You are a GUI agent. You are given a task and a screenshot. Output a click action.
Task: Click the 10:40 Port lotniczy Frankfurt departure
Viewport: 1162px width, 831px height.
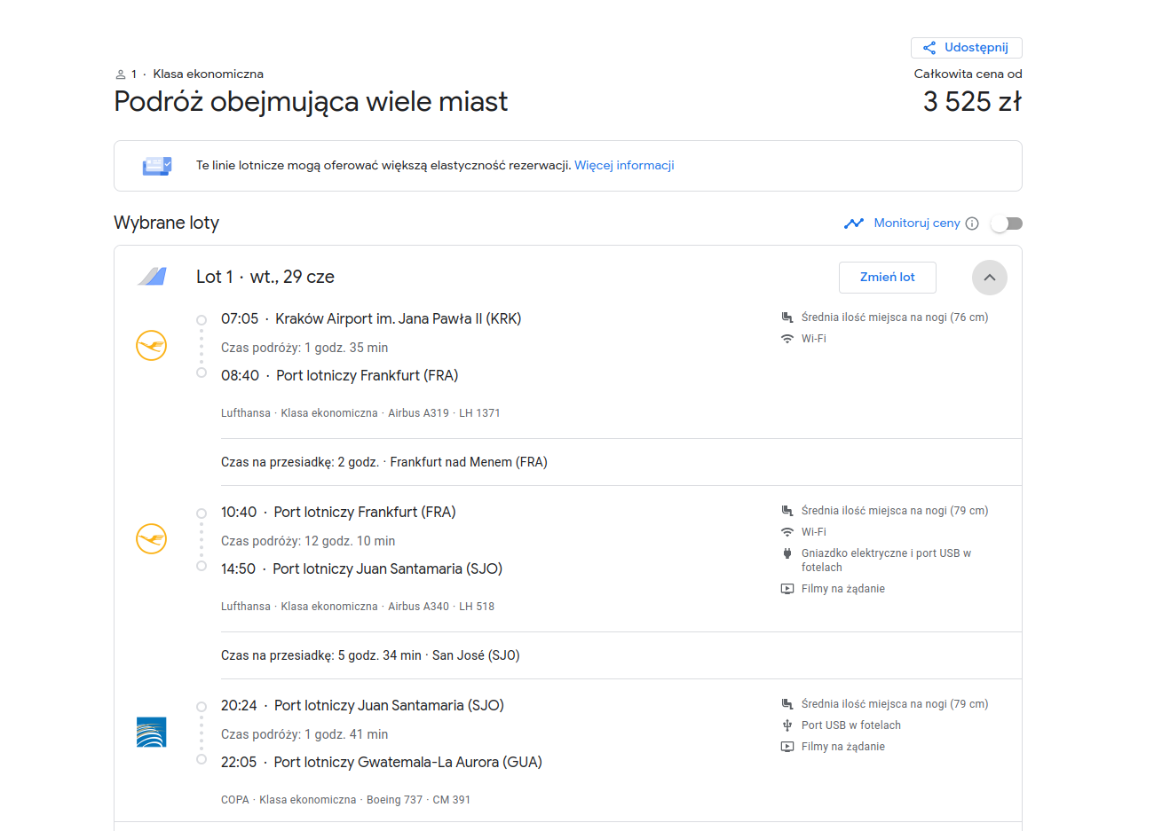338,513
